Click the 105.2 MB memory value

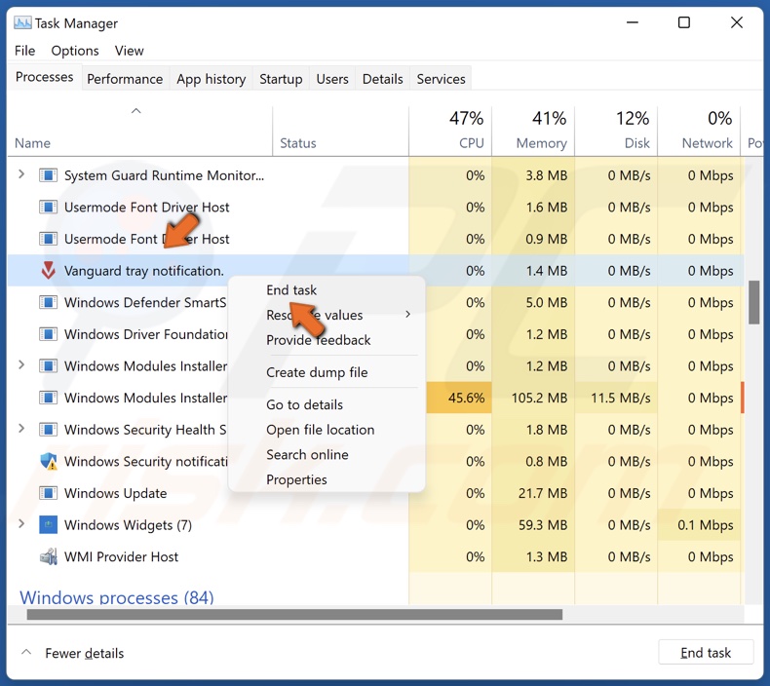pyautogui.click(x=539, y=398)
